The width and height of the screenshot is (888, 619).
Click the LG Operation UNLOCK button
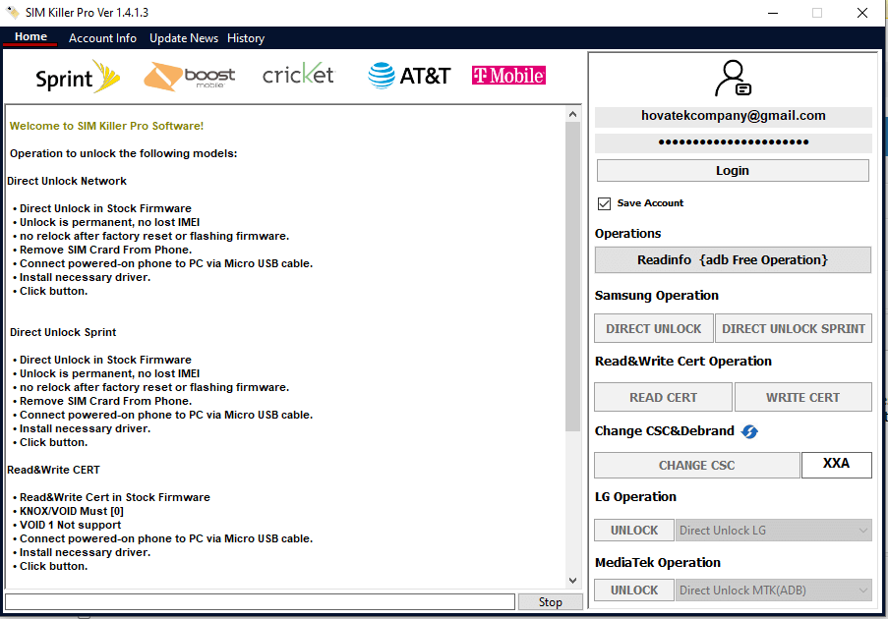point(633,531)
